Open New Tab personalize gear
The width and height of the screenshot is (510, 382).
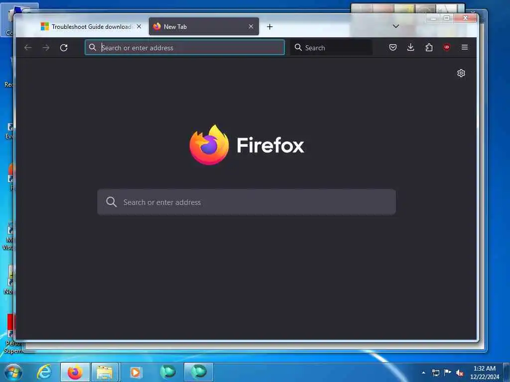[461, 73]
